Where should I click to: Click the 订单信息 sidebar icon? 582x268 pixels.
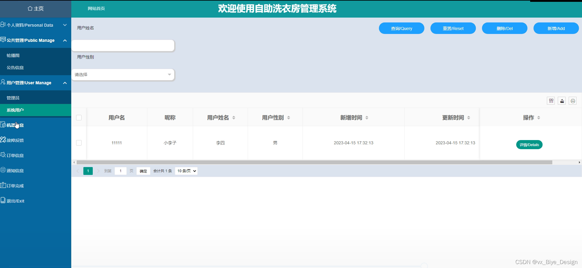tap(3, 155)
